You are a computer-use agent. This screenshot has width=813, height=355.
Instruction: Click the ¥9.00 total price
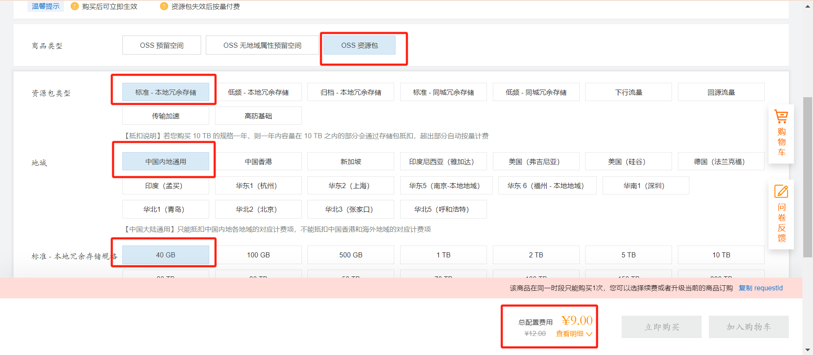point(577,320)
